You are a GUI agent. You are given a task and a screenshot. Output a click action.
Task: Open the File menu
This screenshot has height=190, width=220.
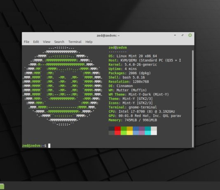click(x=26, y=42)
